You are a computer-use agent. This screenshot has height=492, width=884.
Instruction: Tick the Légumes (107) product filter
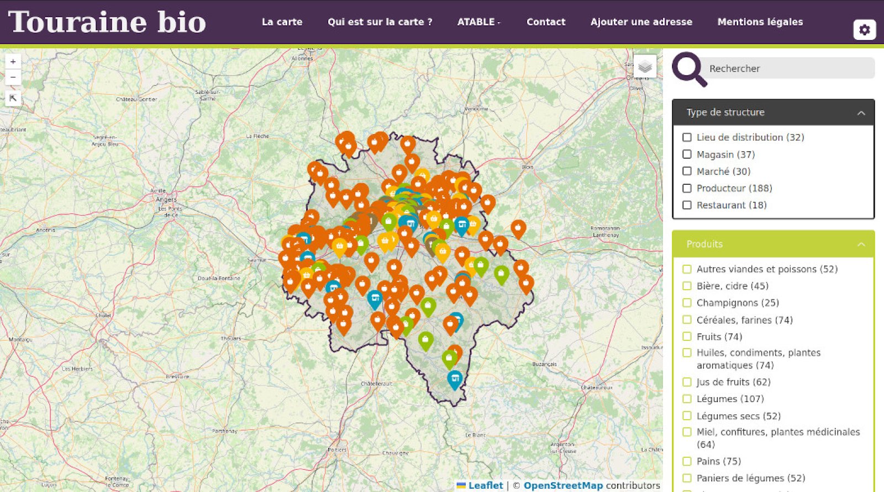[687, 399]
